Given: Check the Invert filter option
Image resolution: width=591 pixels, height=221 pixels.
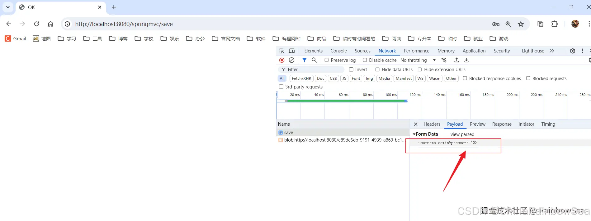Looking at the screenshot, I should click(x=351, y=70).
